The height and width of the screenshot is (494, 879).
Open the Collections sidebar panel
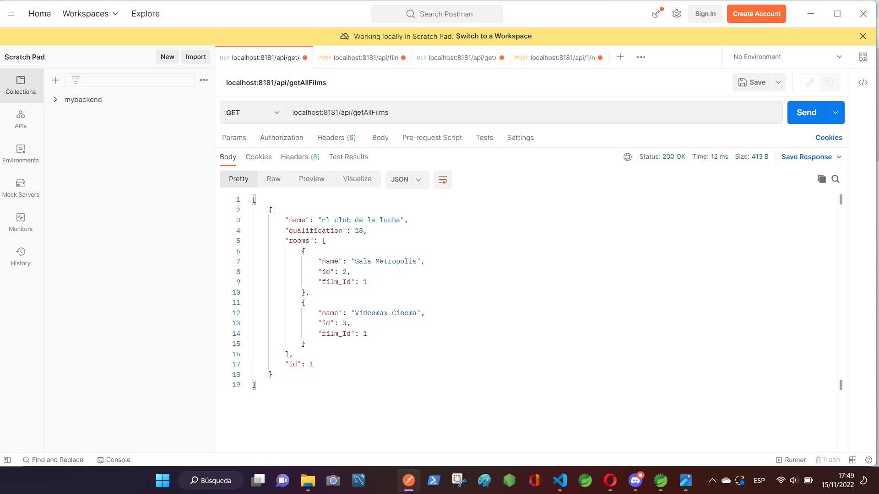(21, 86)
